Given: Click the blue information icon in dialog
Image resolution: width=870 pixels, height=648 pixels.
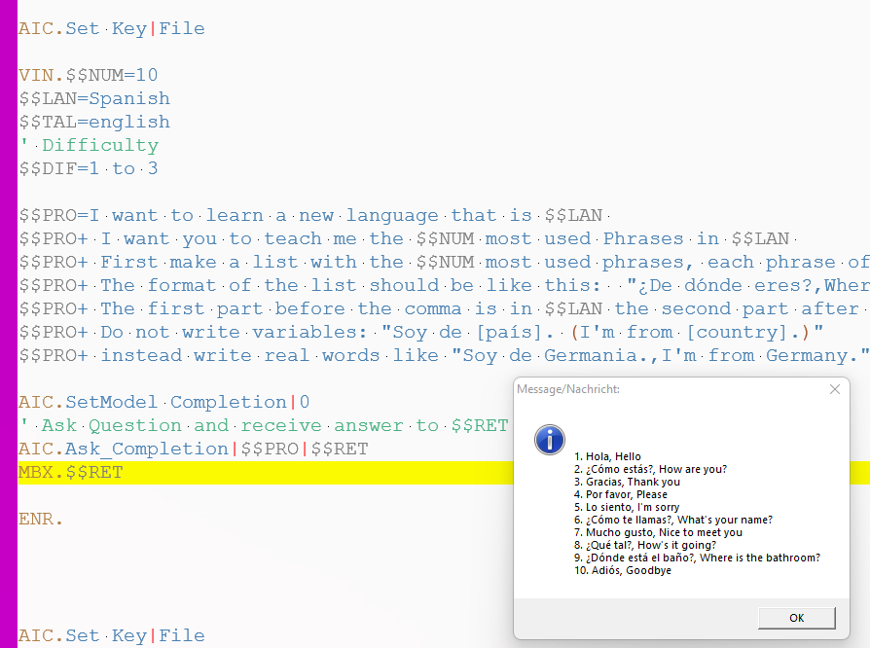Looking at the screenshot, I should 550,440.
